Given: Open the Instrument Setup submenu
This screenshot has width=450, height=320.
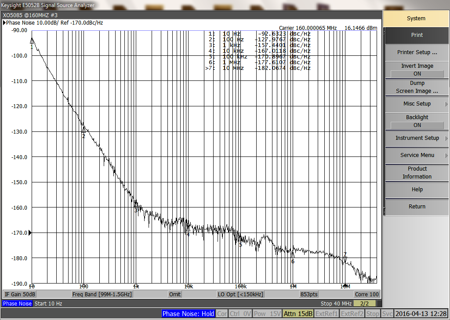Looking at the screenshot, I should point(417,138).
